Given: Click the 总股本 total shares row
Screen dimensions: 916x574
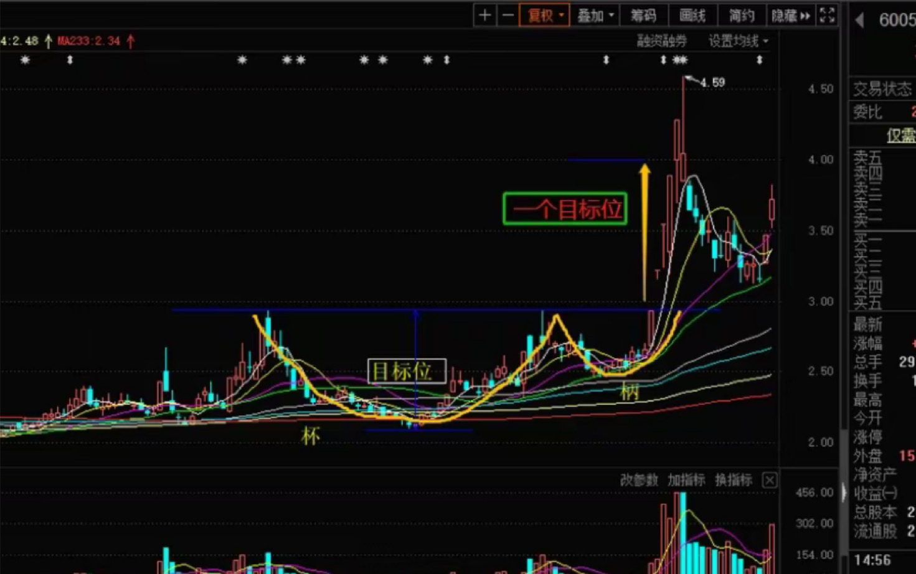Looking at the screenshot, I should pyautogui.click(x=883, y=512).
